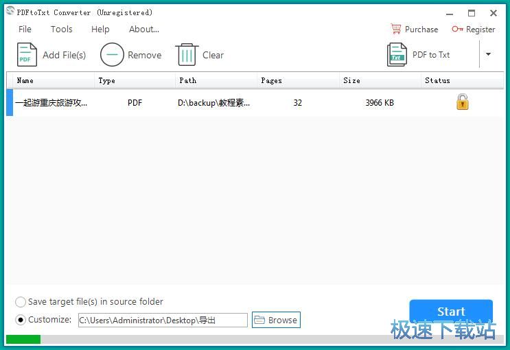The image size is (510, 350).
Task: Click the Clear label text
Action: 213,55
